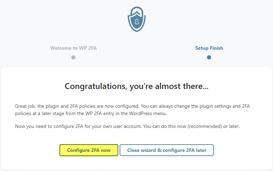
Task: Click the "Congratulations, you're almost there..." heading
Action: click(137, 86)
